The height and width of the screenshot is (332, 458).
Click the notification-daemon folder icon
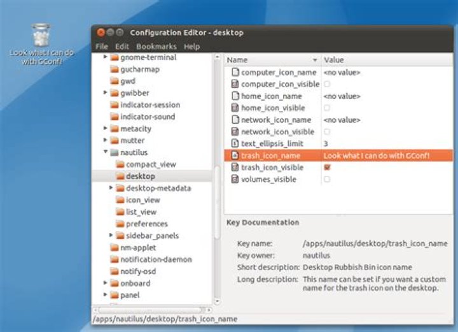114,259
